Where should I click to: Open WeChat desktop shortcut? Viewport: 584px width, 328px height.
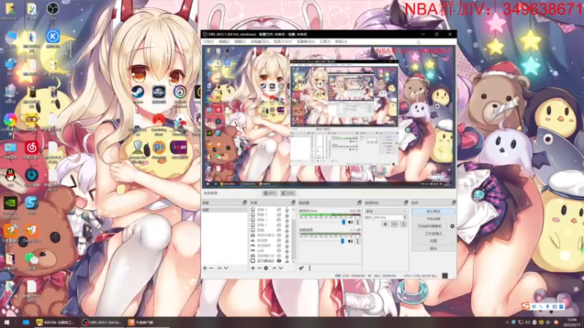[x=31, y=260]
